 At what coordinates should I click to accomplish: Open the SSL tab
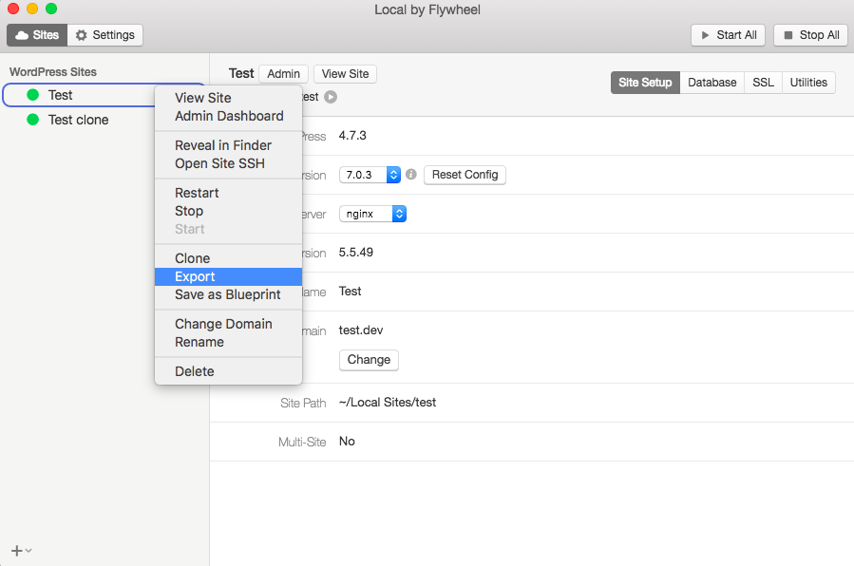click(x=763, y=83)
